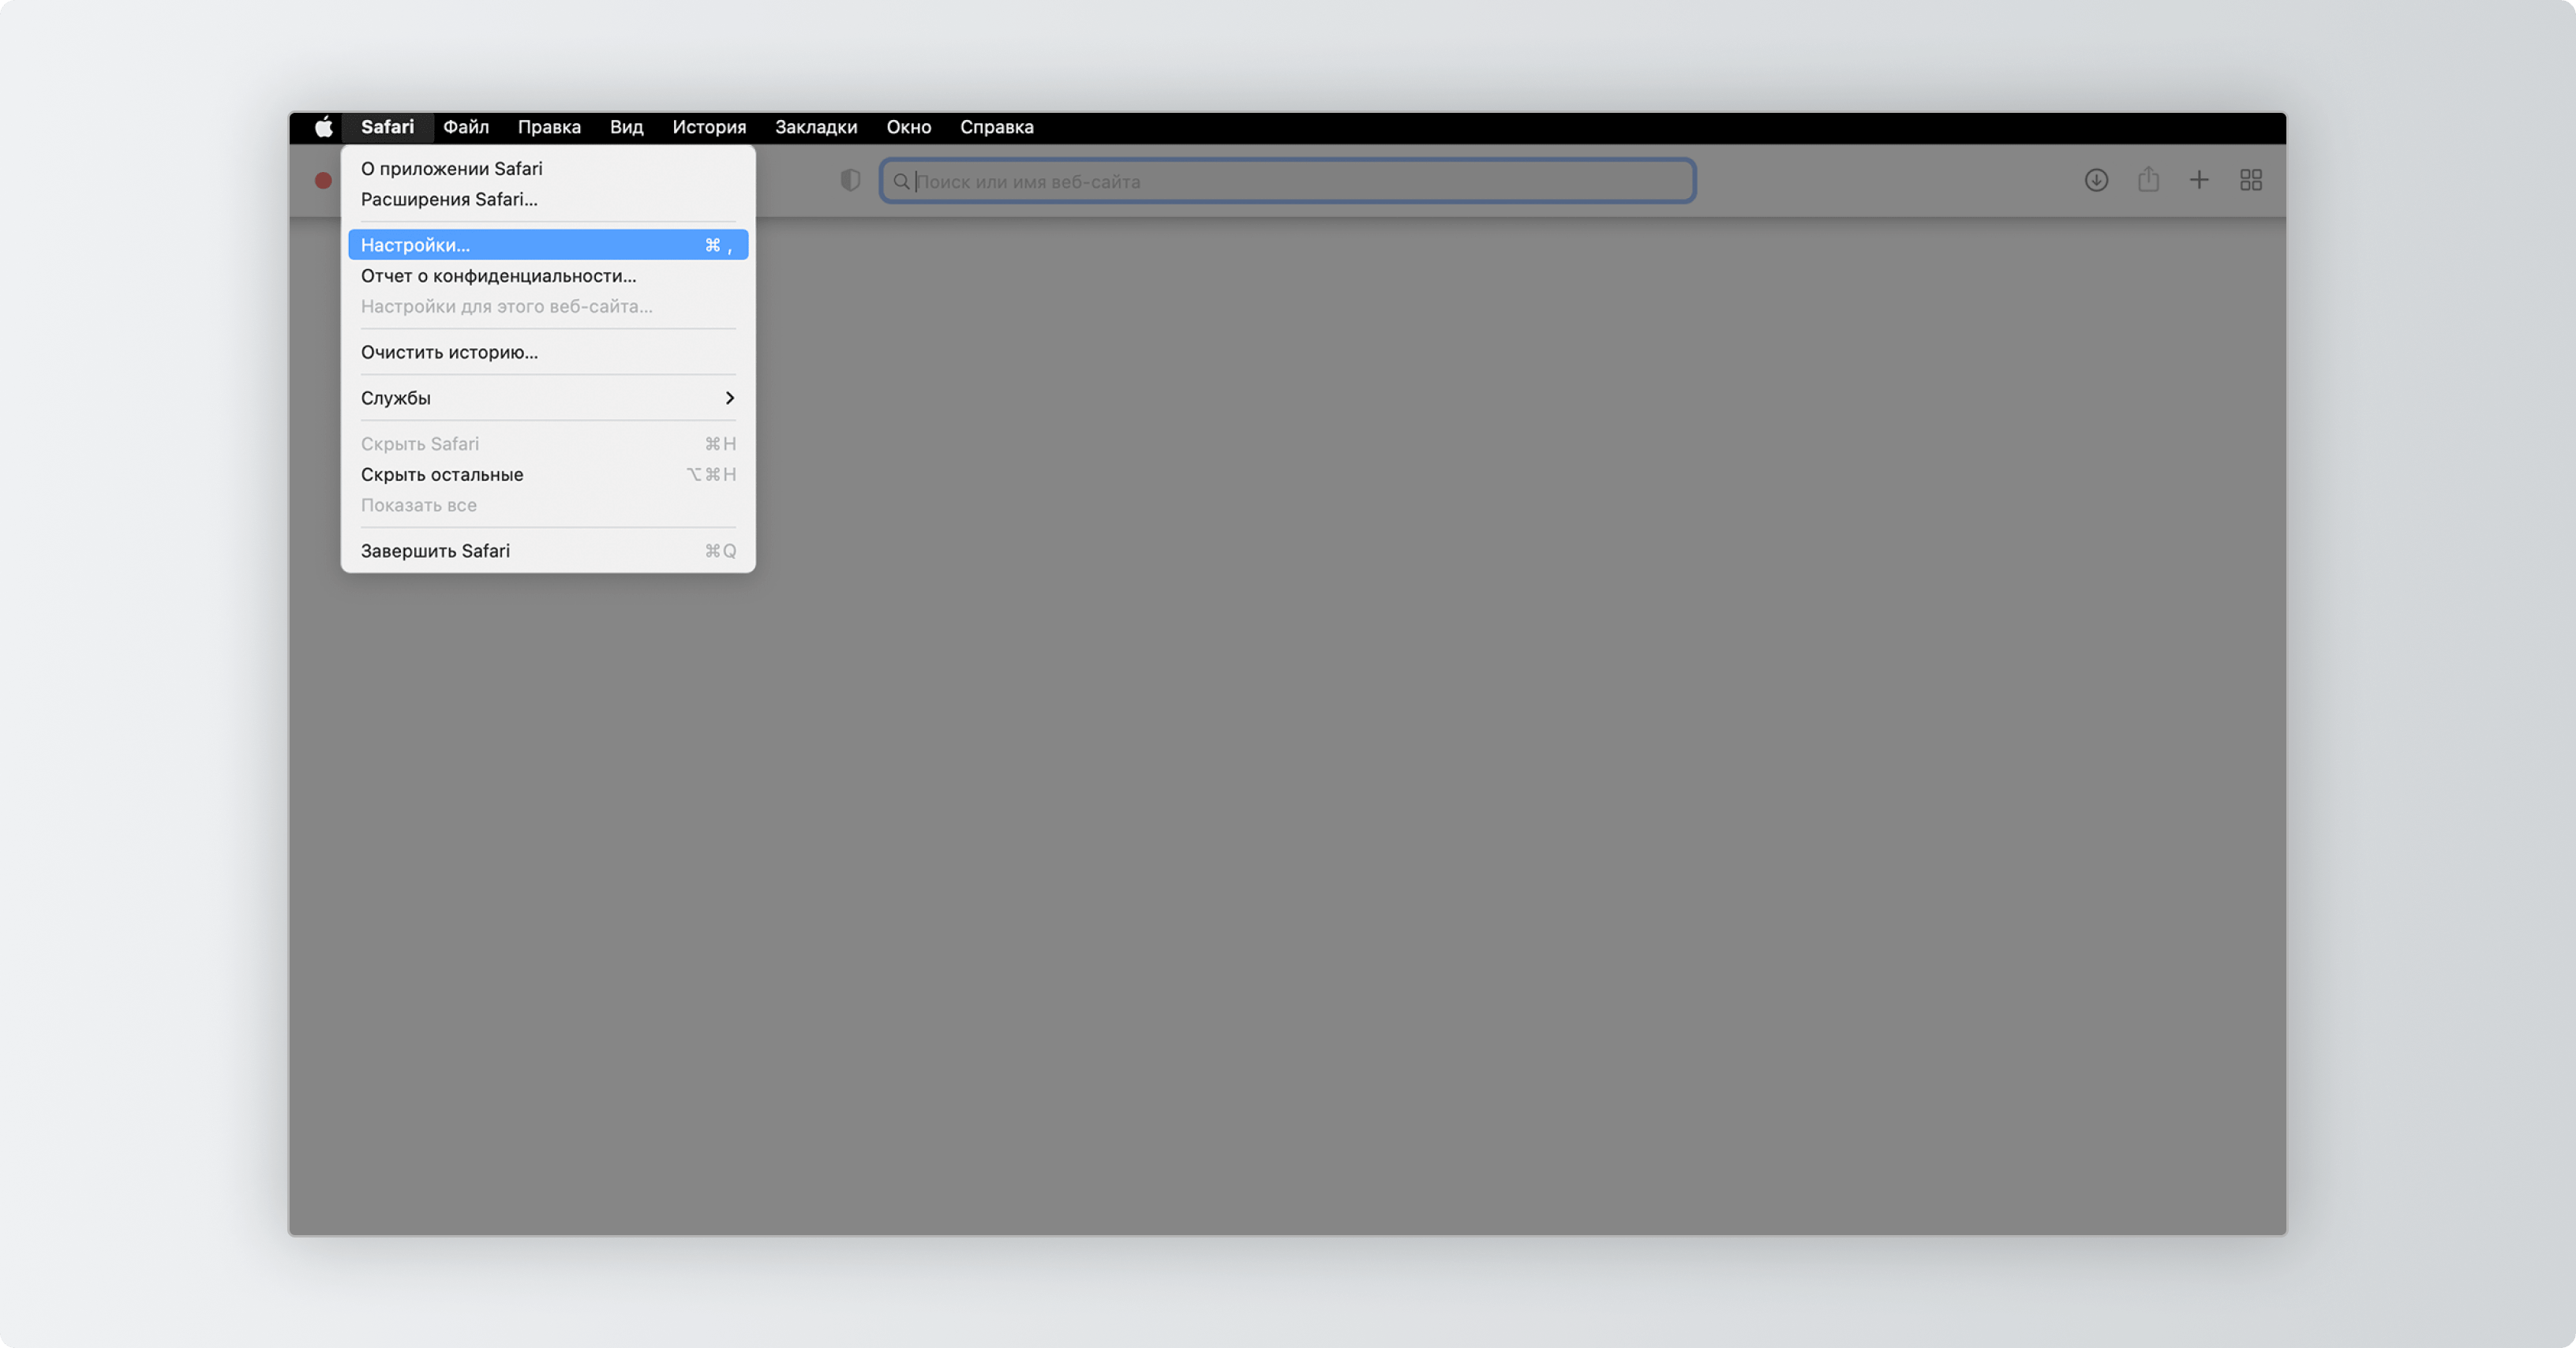2576x1348 pixels.
Task: Open the Правка menu
Action: pos(549,127)
